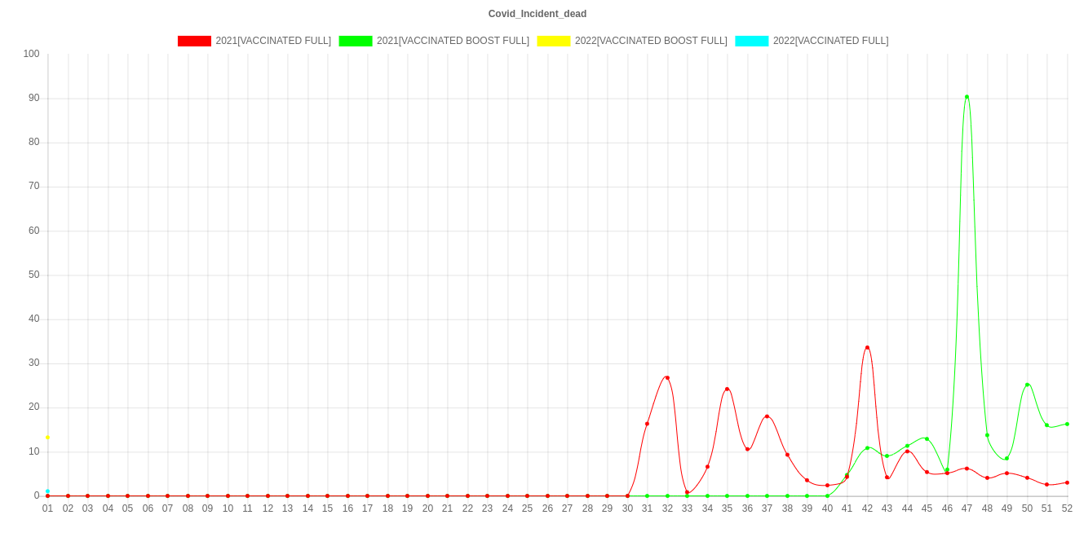The height and width of the screenshot is (537, 1075).
Task: Pick the red data point at week 37
Action: tap(767, 416)
